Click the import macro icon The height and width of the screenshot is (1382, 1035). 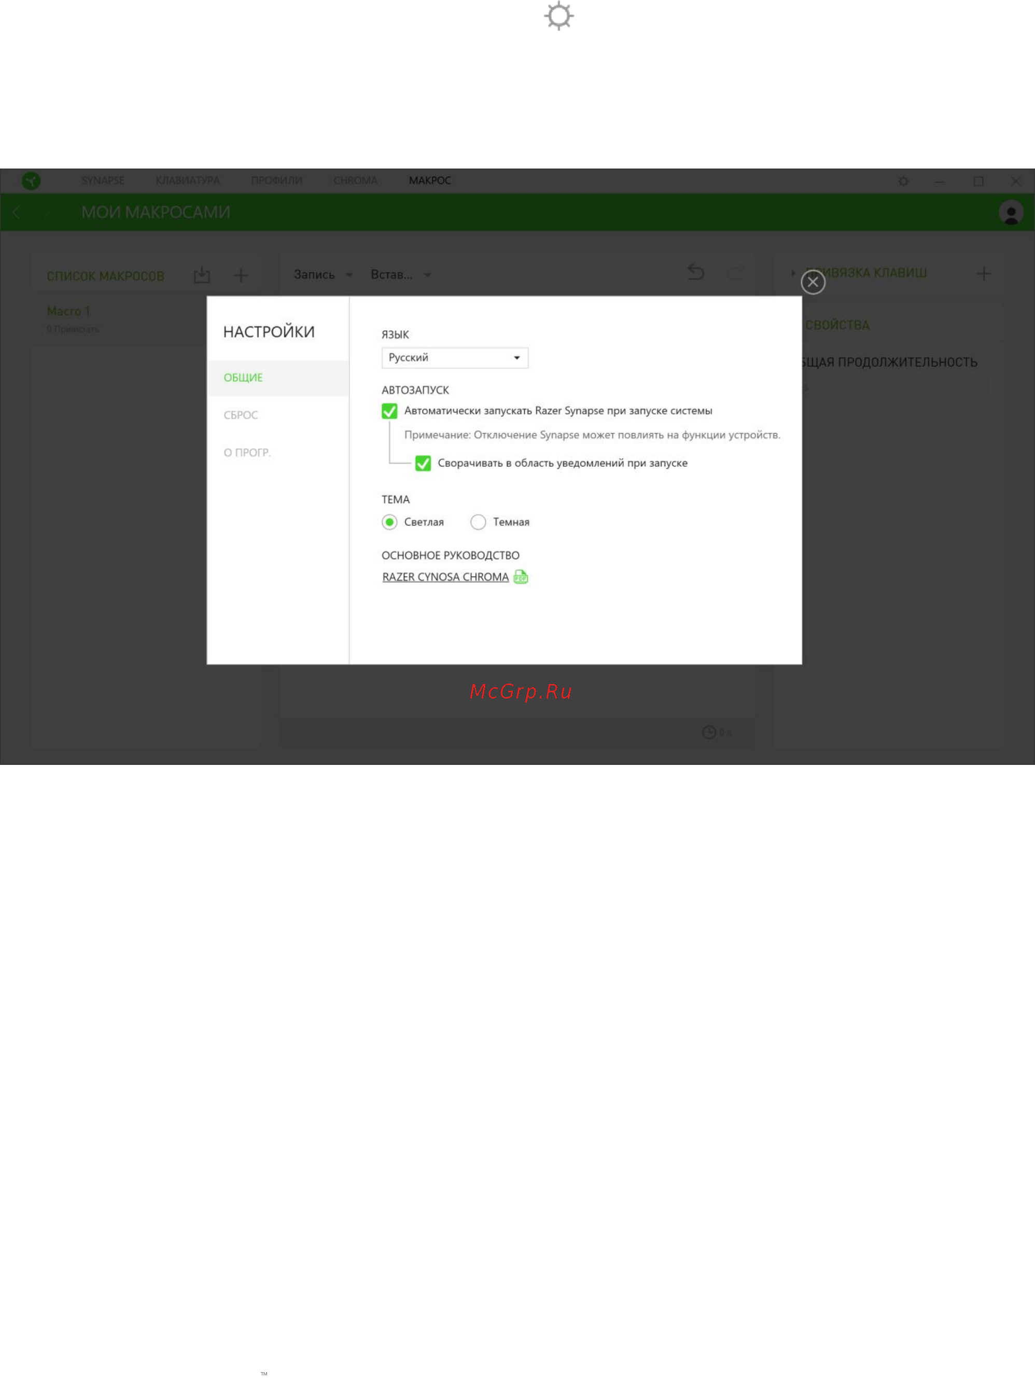[x=202, y=275]
